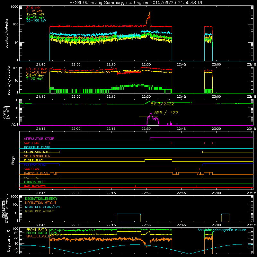Click the 6-12 keV flare peak in top plot

[x=150, y=12]
